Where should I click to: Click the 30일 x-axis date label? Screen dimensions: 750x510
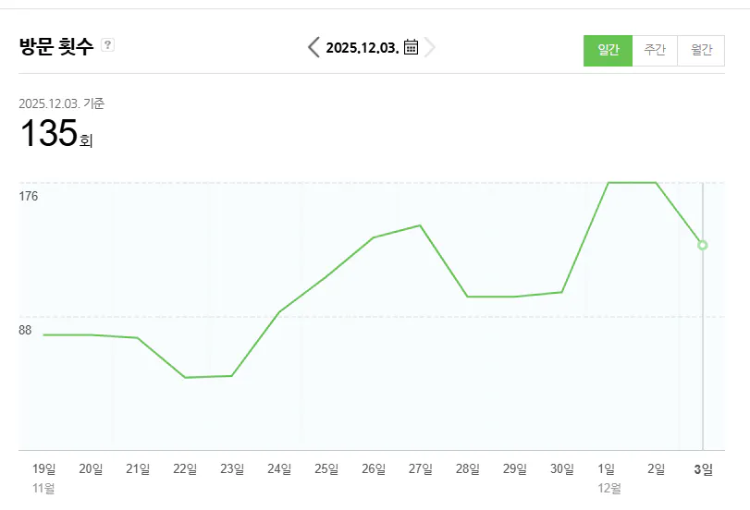tap(562, 468)
